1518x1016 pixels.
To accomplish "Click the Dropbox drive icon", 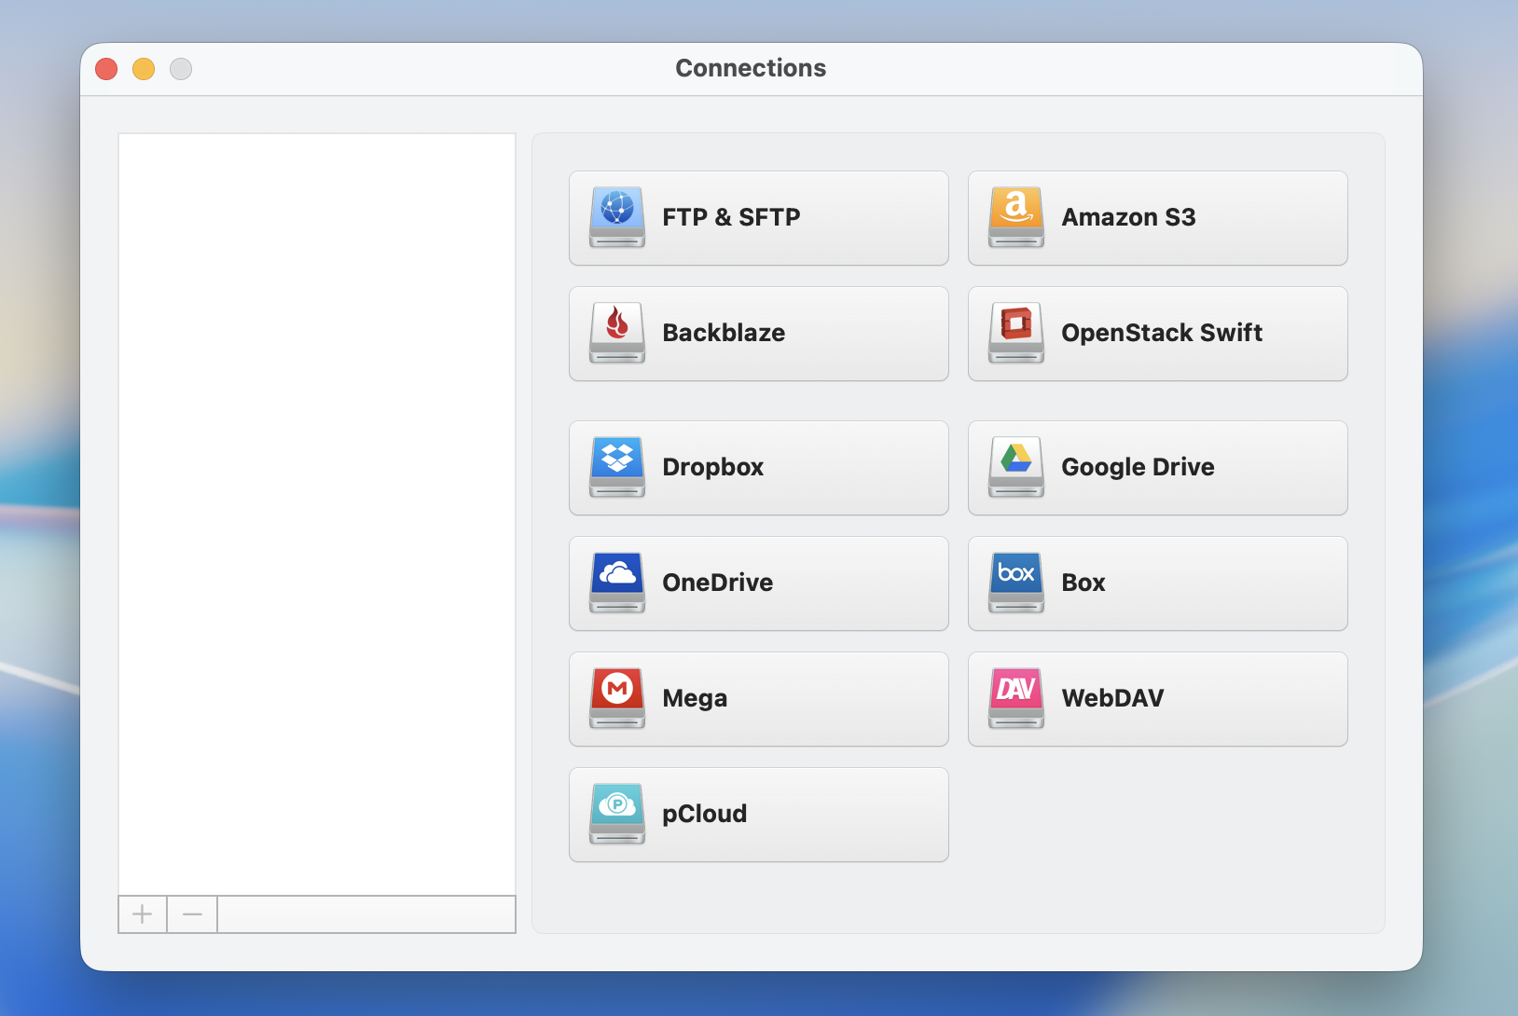I will tap(617, 467).
